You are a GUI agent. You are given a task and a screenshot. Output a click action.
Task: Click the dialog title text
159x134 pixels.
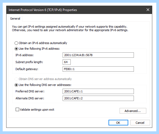[x=43, y=10]
